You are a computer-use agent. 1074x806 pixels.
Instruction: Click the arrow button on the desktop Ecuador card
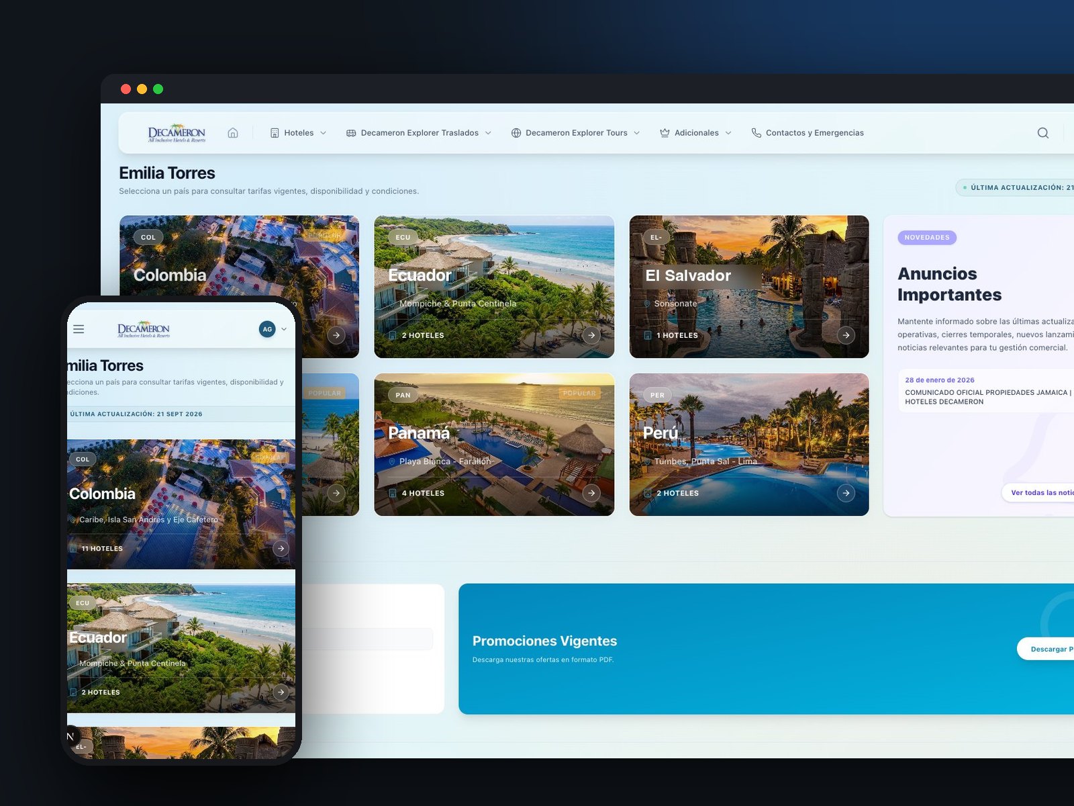tap(591, 335)
